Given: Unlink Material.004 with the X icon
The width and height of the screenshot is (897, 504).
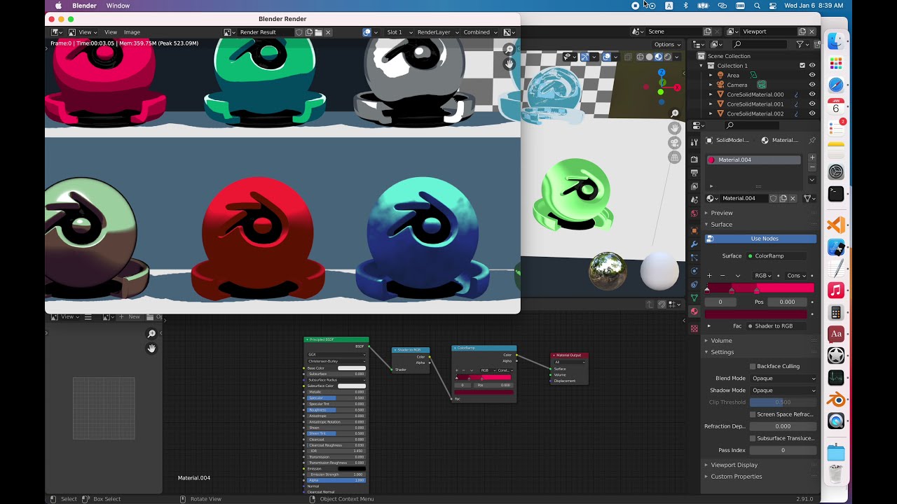Looking at the screenshot, I should pos(793,198).
